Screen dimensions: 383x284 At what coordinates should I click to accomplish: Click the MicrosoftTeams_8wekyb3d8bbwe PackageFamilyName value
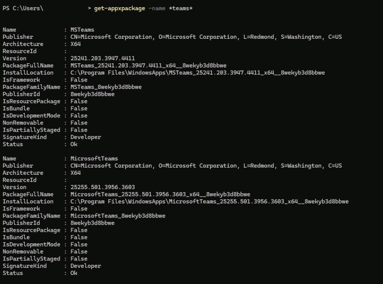point(118,216)
